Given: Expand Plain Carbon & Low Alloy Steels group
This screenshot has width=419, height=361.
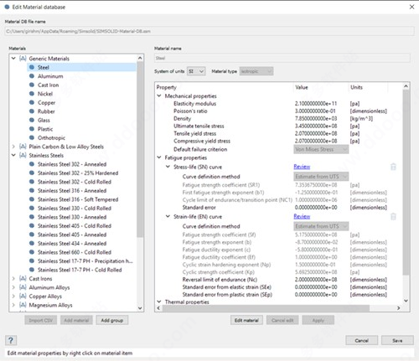Looking at the screenshot, I should point(13,147).
